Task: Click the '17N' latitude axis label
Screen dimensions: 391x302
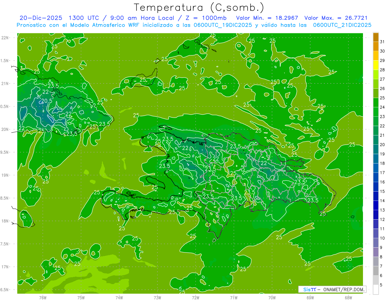Action: click(x=5, y=267)
